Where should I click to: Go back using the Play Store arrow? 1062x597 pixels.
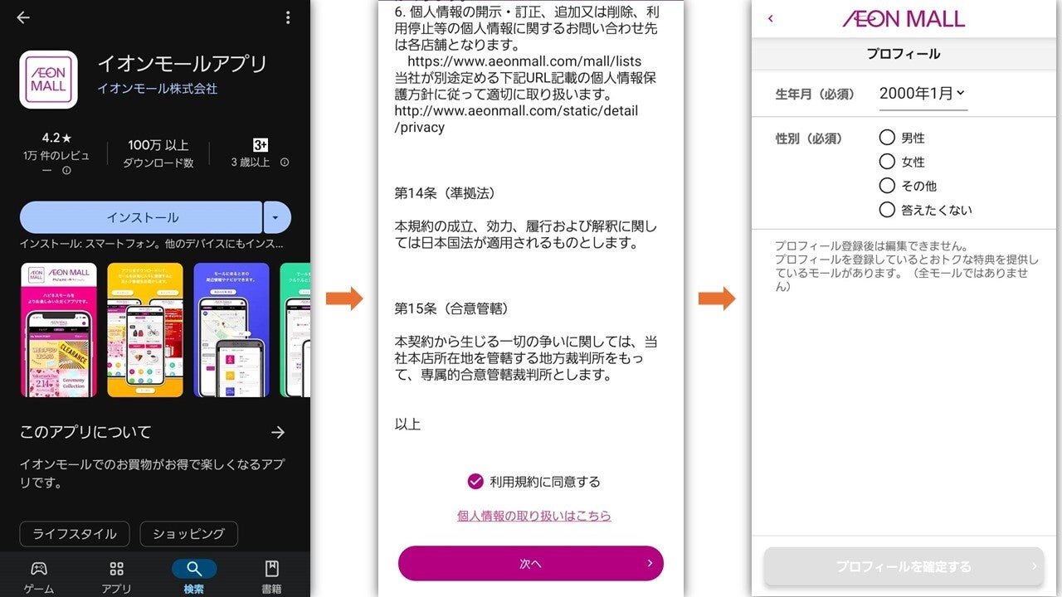point(23,17)
